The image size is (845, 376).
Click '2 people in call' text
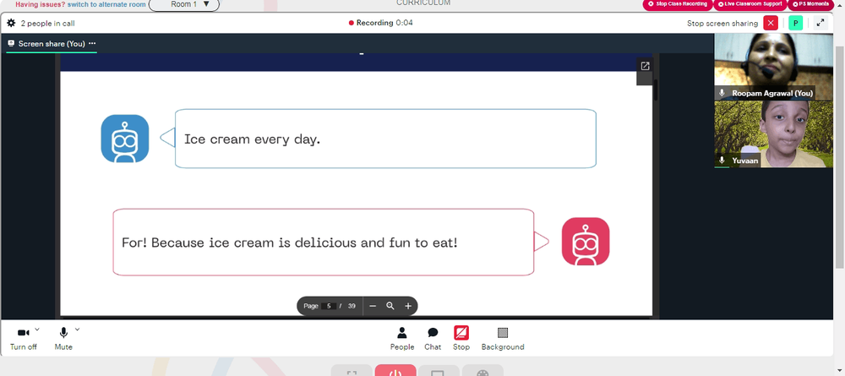tap(47, 23)
